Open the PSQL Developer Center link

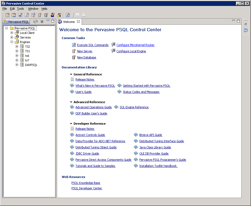click(87, 188)
